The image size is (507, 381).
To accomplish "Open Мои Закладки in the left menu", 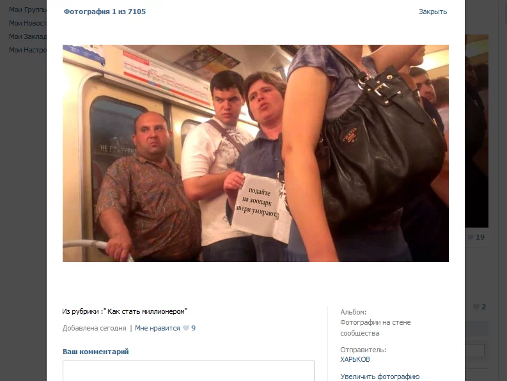I will coord(27,36).
